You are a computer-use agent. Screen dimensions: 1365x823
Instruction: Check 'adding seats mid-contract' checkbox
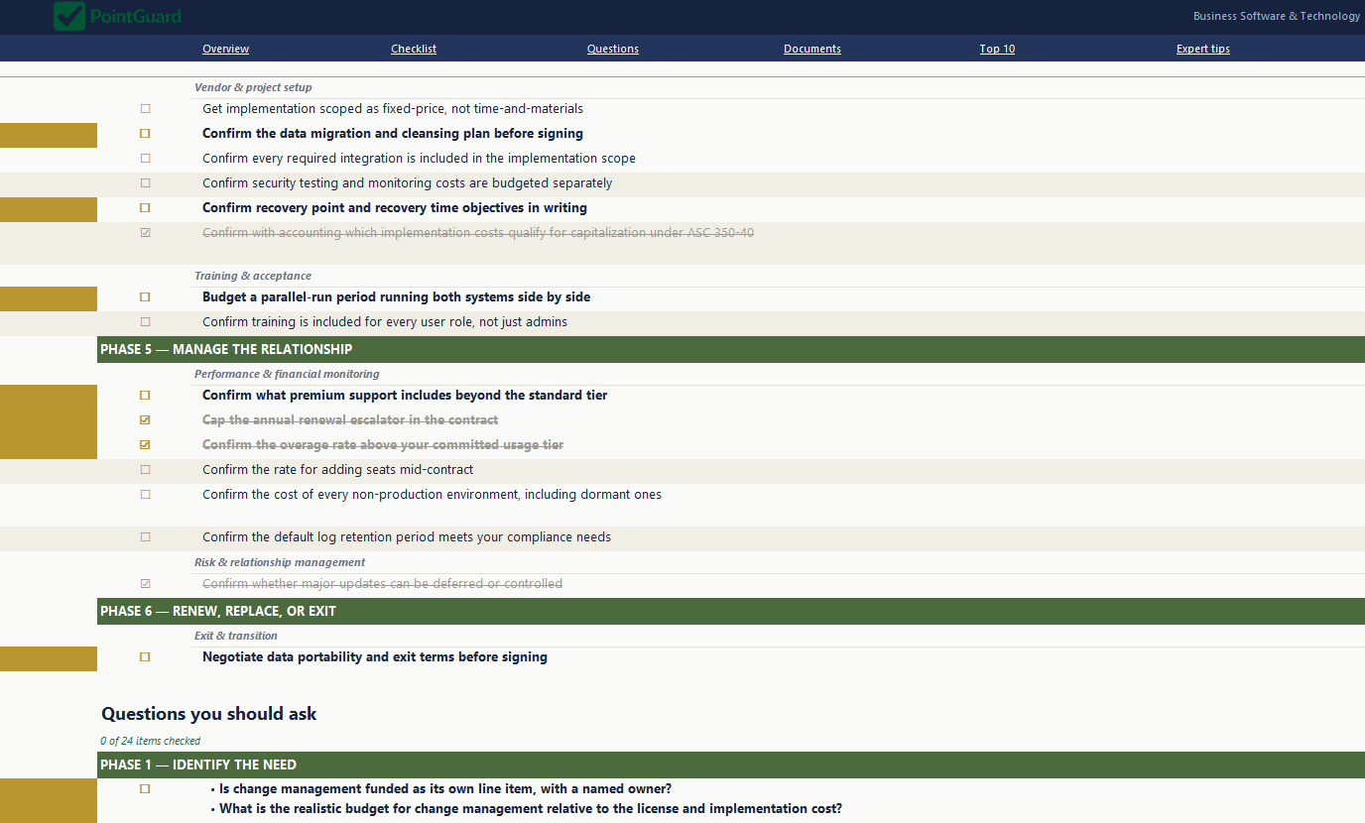pyautogui.click(x=145, y=470)
